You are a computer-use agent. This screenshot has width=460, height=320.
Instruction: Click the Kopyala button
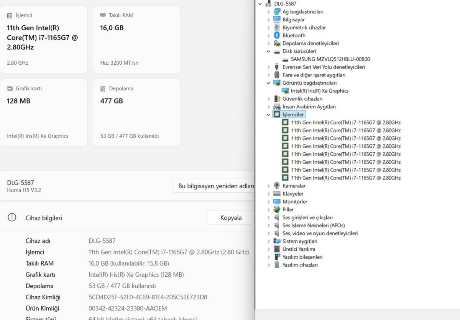point(231,217)
